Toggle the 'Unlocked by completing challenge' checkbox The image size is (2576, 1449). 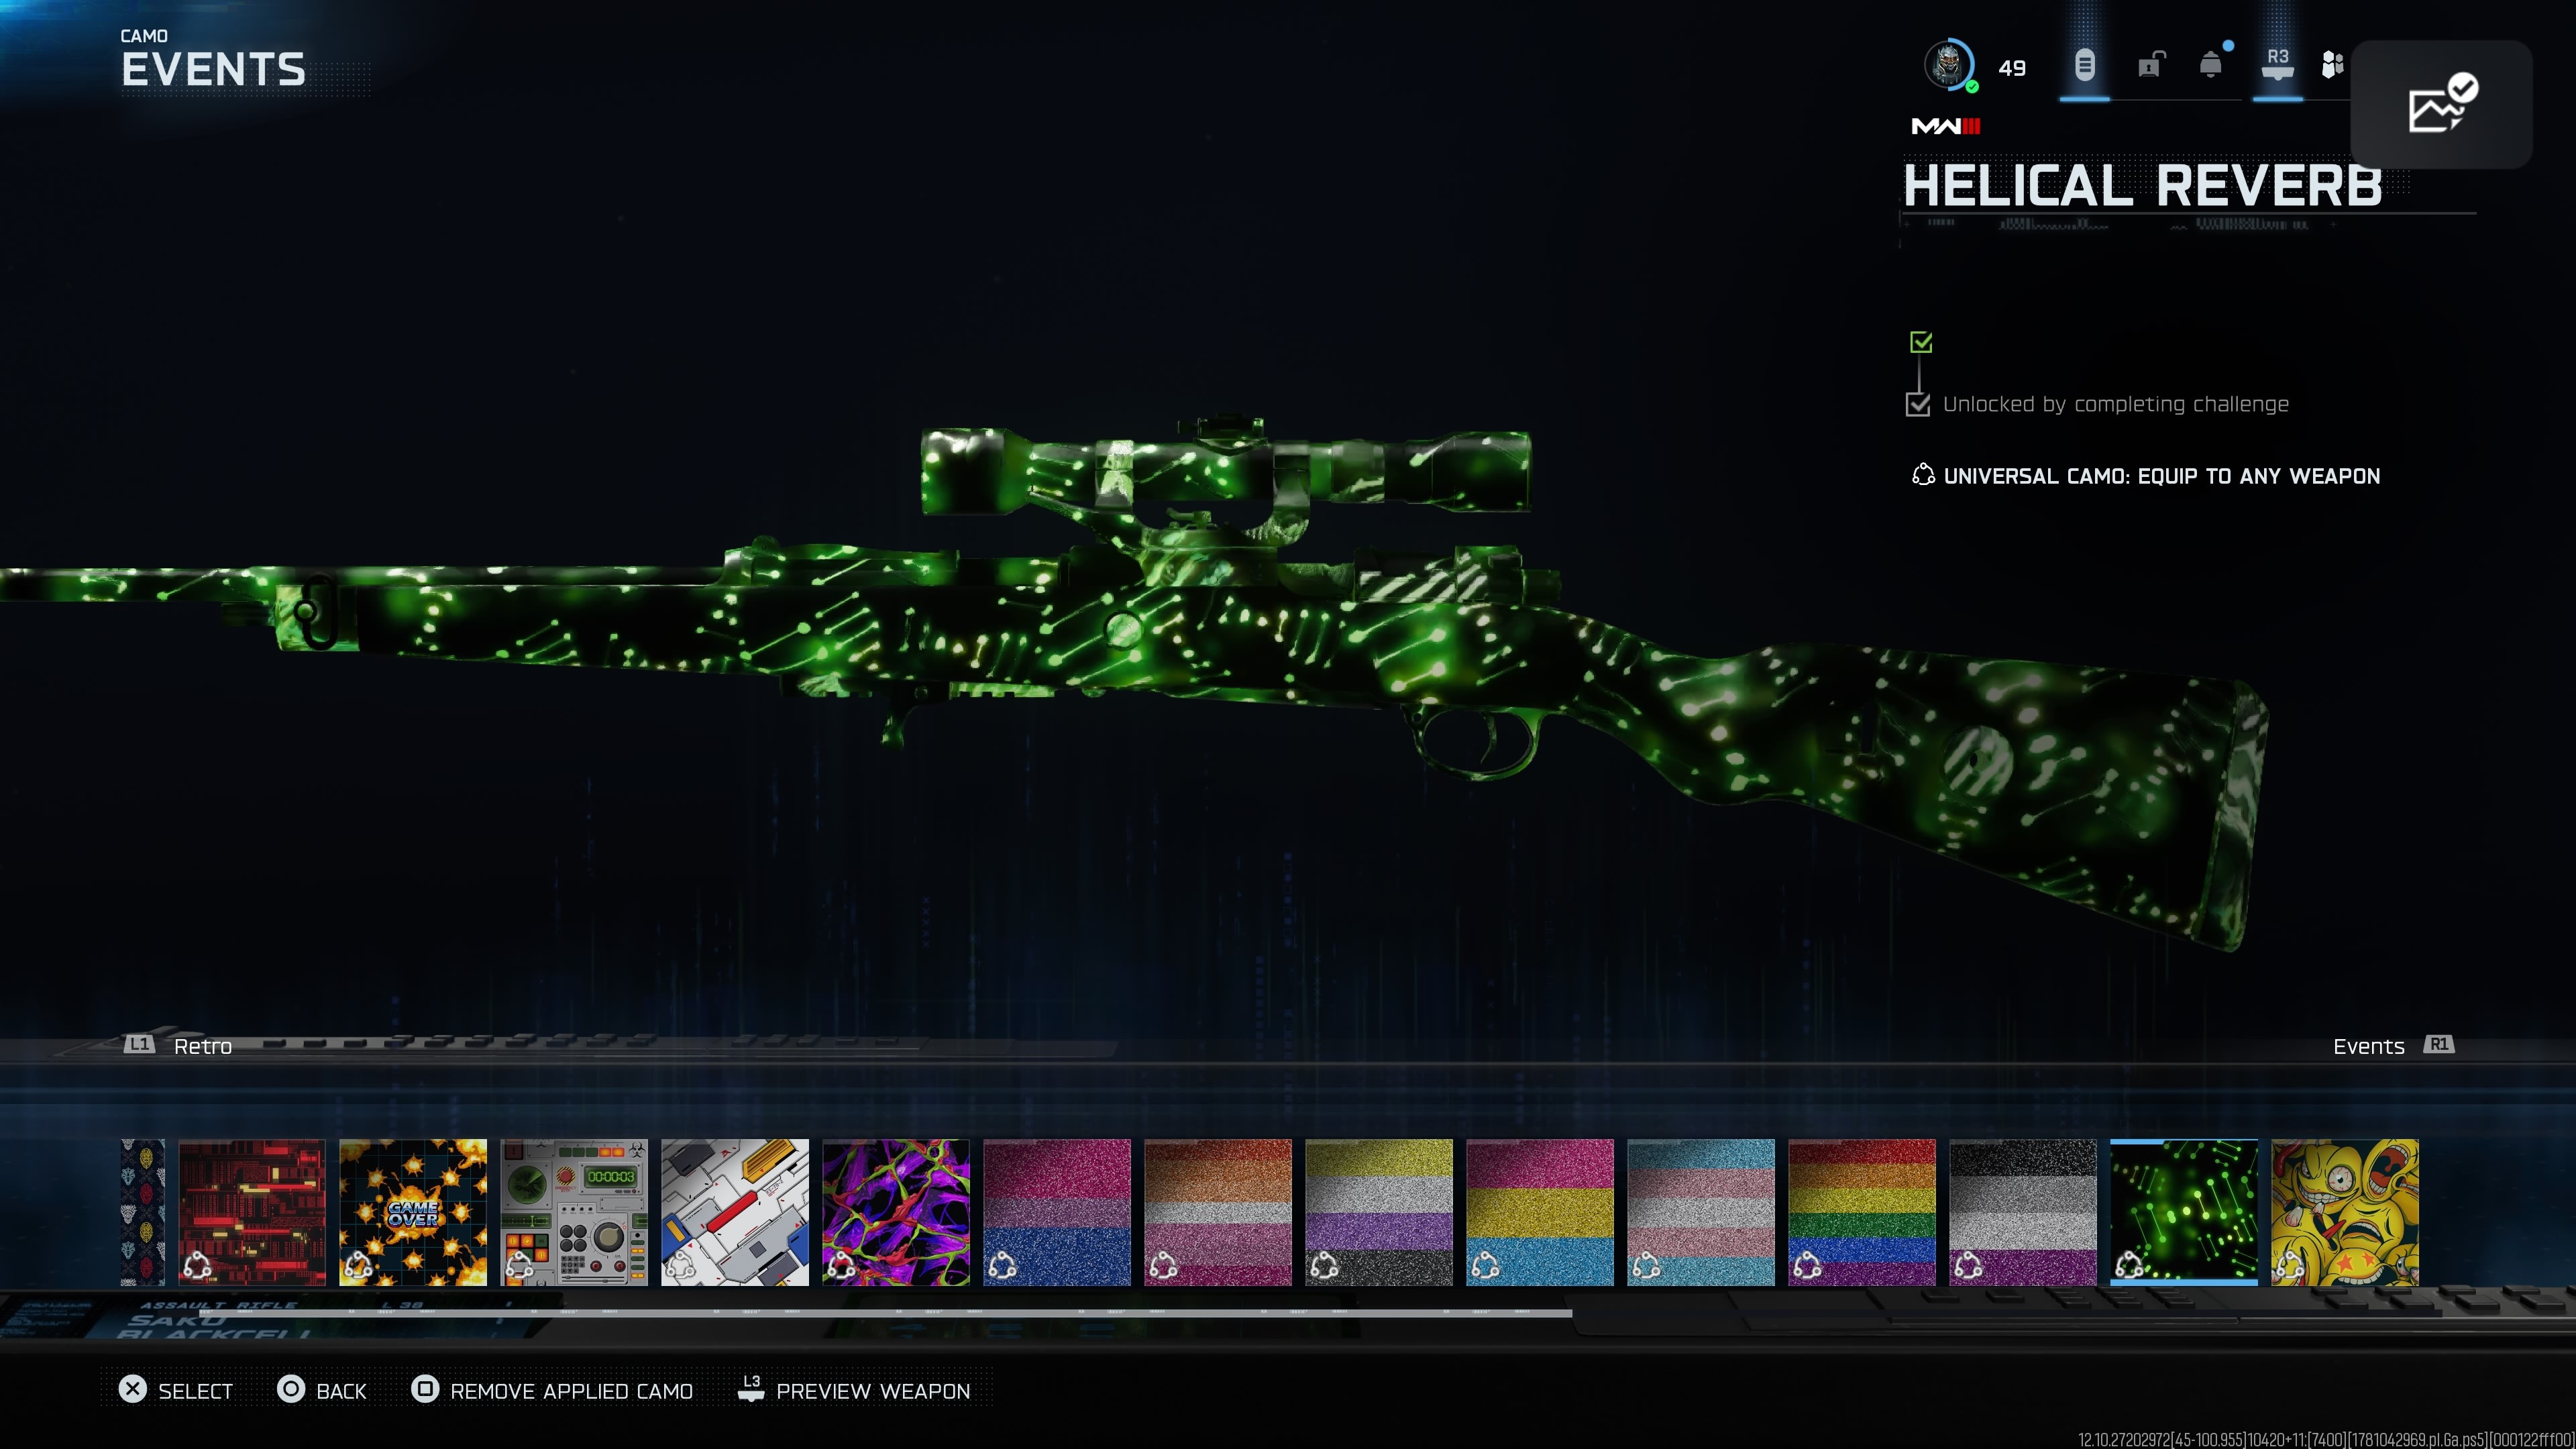(1918, 404)
